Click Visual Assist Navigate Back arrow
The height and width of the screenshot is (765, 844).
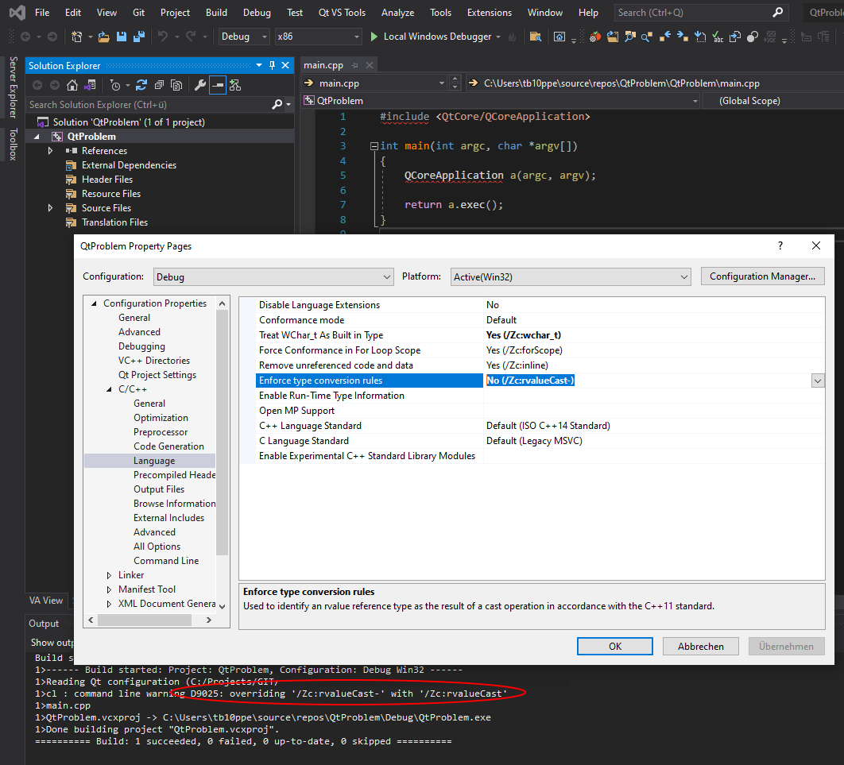coord(665,37)
